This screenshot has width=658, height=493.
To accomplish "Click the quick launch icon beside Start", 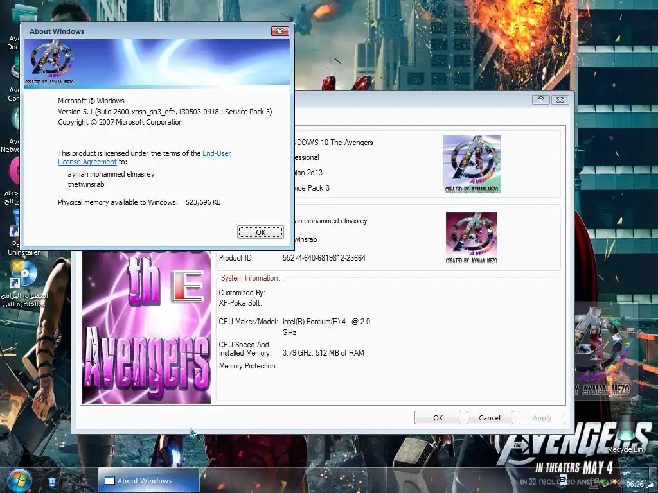I will pyautogui.click(x=52, y=481).
